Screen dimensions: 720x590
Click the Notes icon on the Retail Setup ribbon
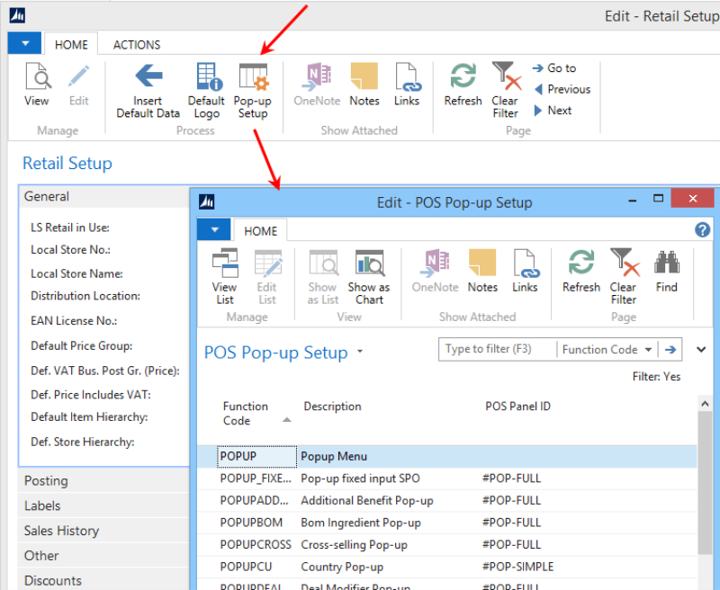(x=364, y=85)
